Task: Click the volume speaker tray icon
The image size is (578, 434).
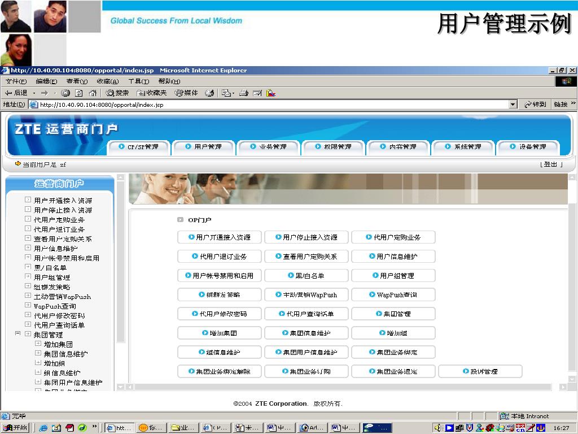Action: click(437, 428)
